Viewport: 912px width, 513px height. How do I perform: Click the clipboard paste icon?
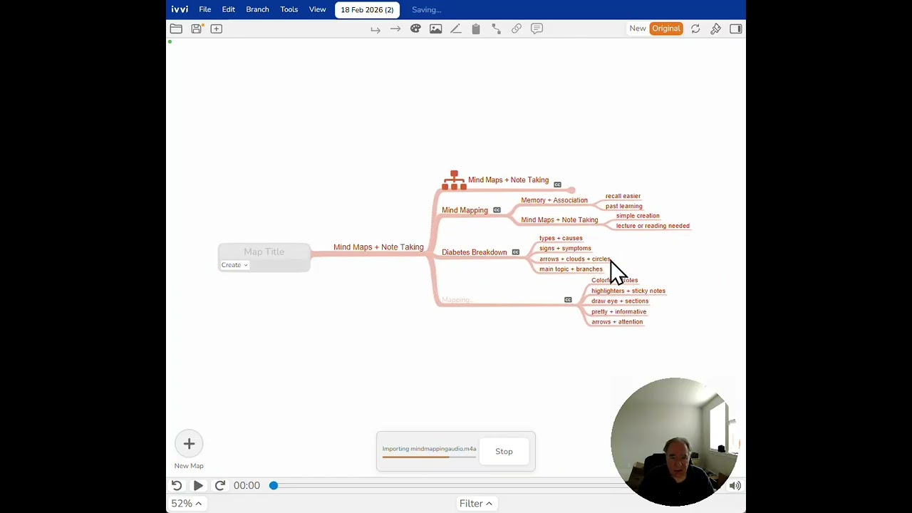476,28
